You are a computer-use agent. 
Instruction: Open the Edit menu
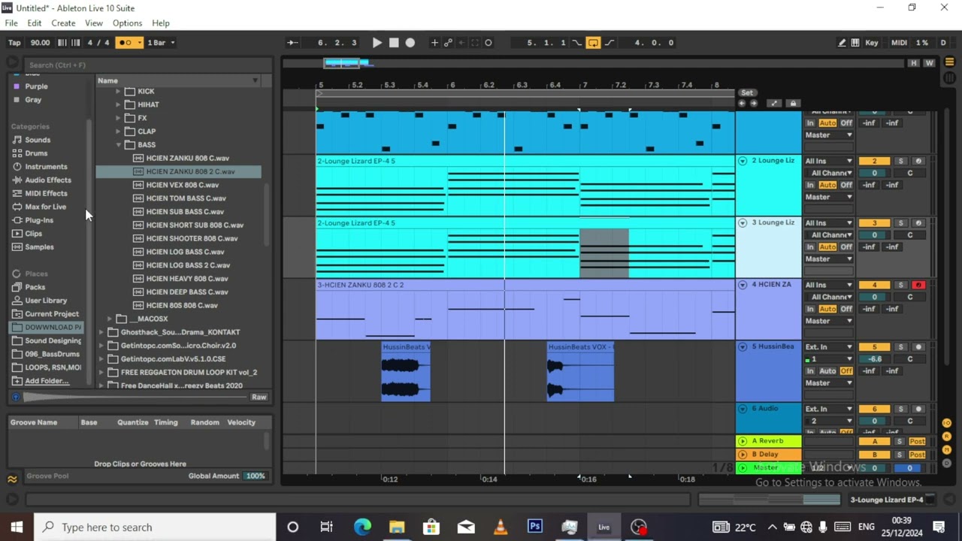pyautogui.click(x=35, y=23)
